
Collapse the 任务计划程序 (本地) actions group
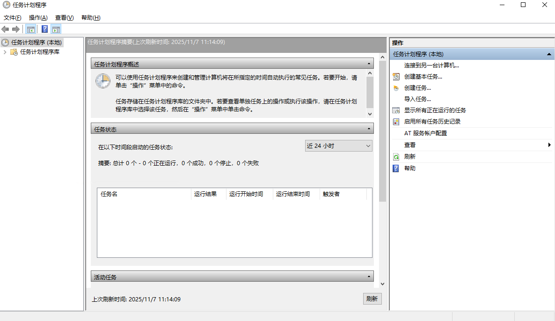(x=549, y=54)
